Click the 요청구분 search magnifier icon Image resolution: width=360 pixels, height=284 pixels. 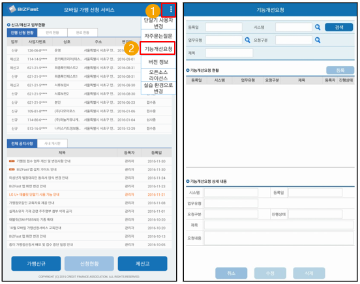click(x=318, y=40)
